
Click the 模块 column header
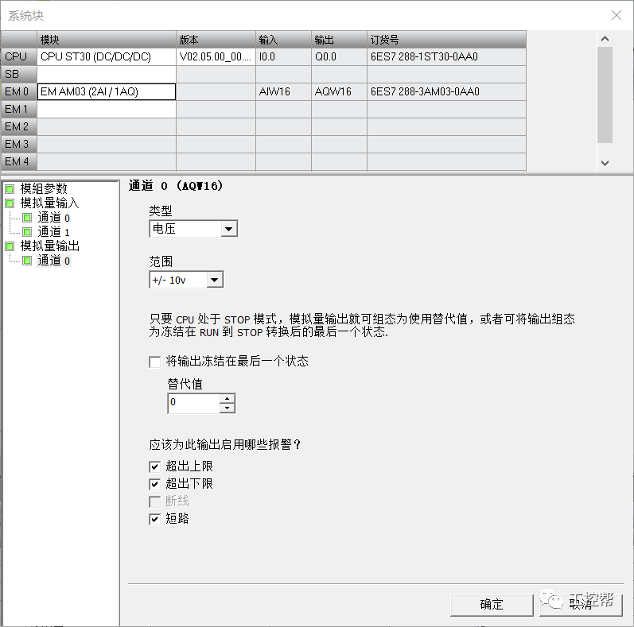[107, 40]
